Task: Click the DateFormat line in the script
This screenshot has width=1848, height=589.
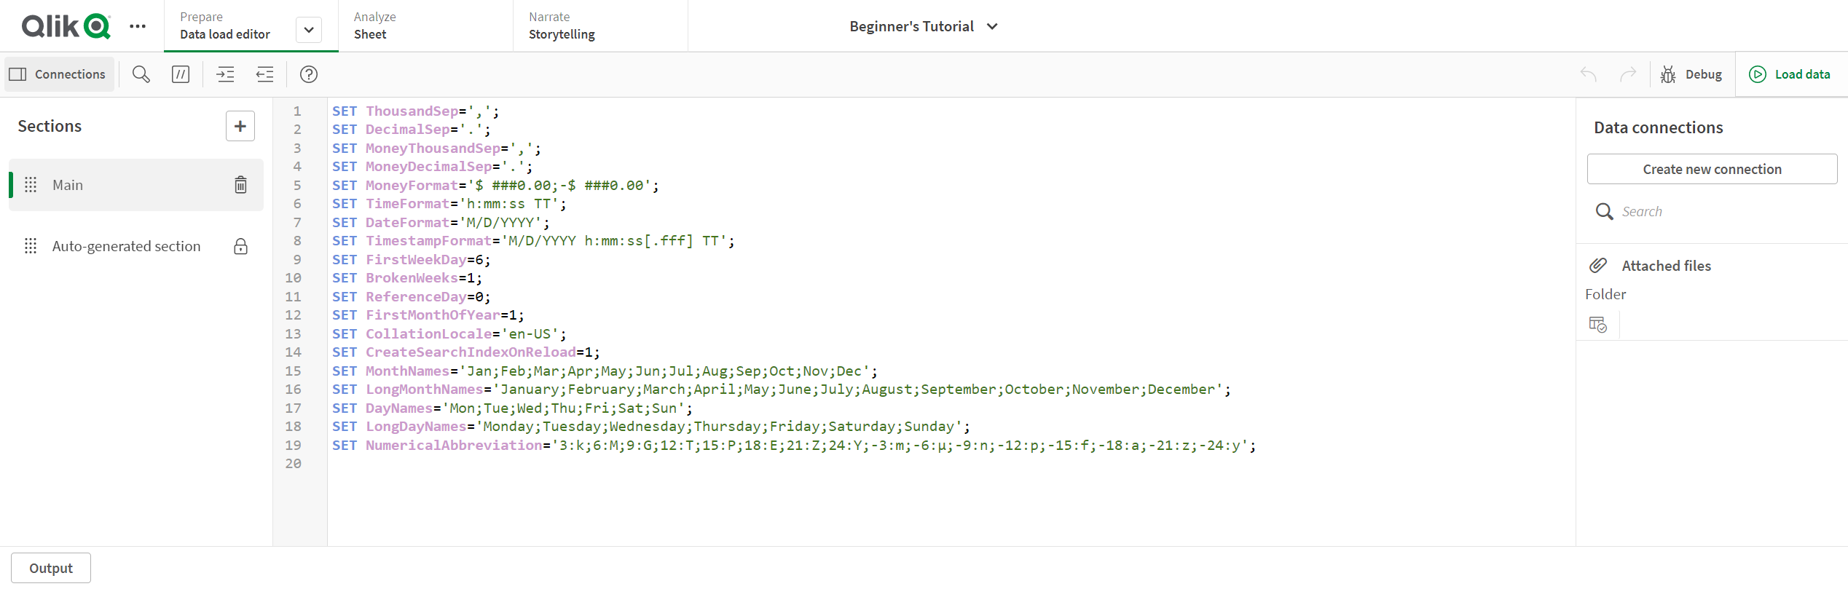Action: (x=441, y=223)
